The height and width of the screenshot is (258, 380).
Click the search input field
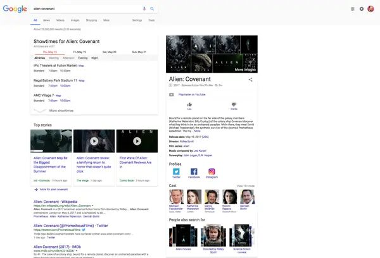[x=86, y=9]
